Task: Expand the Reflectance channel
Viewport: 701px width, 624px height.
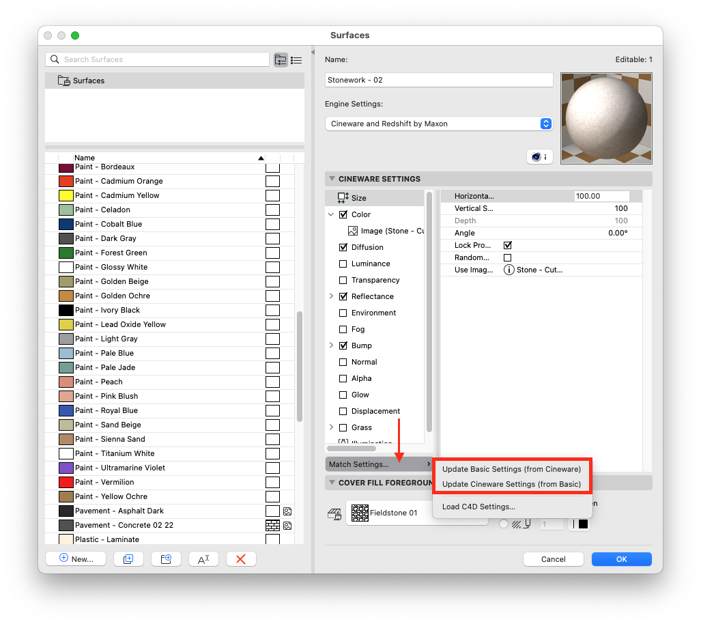Action: [332, 296]
